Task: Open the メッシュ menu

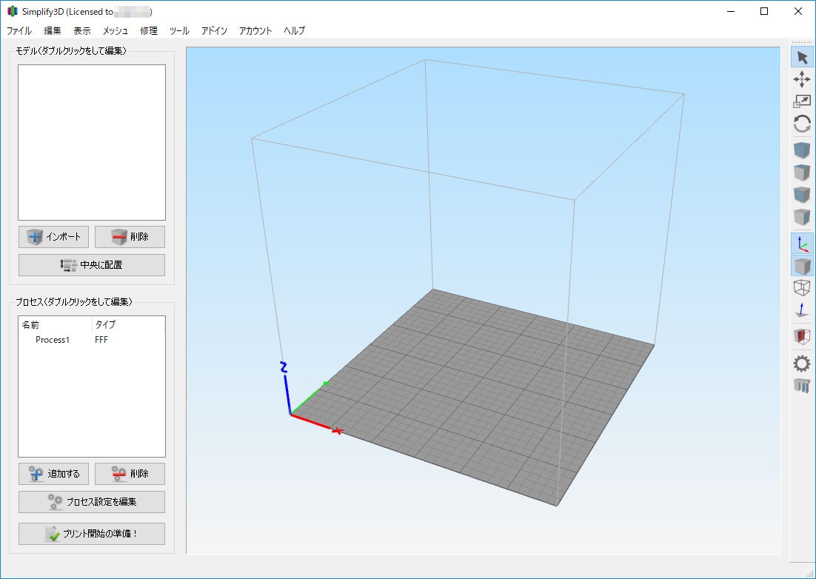Action: (115, 31)
